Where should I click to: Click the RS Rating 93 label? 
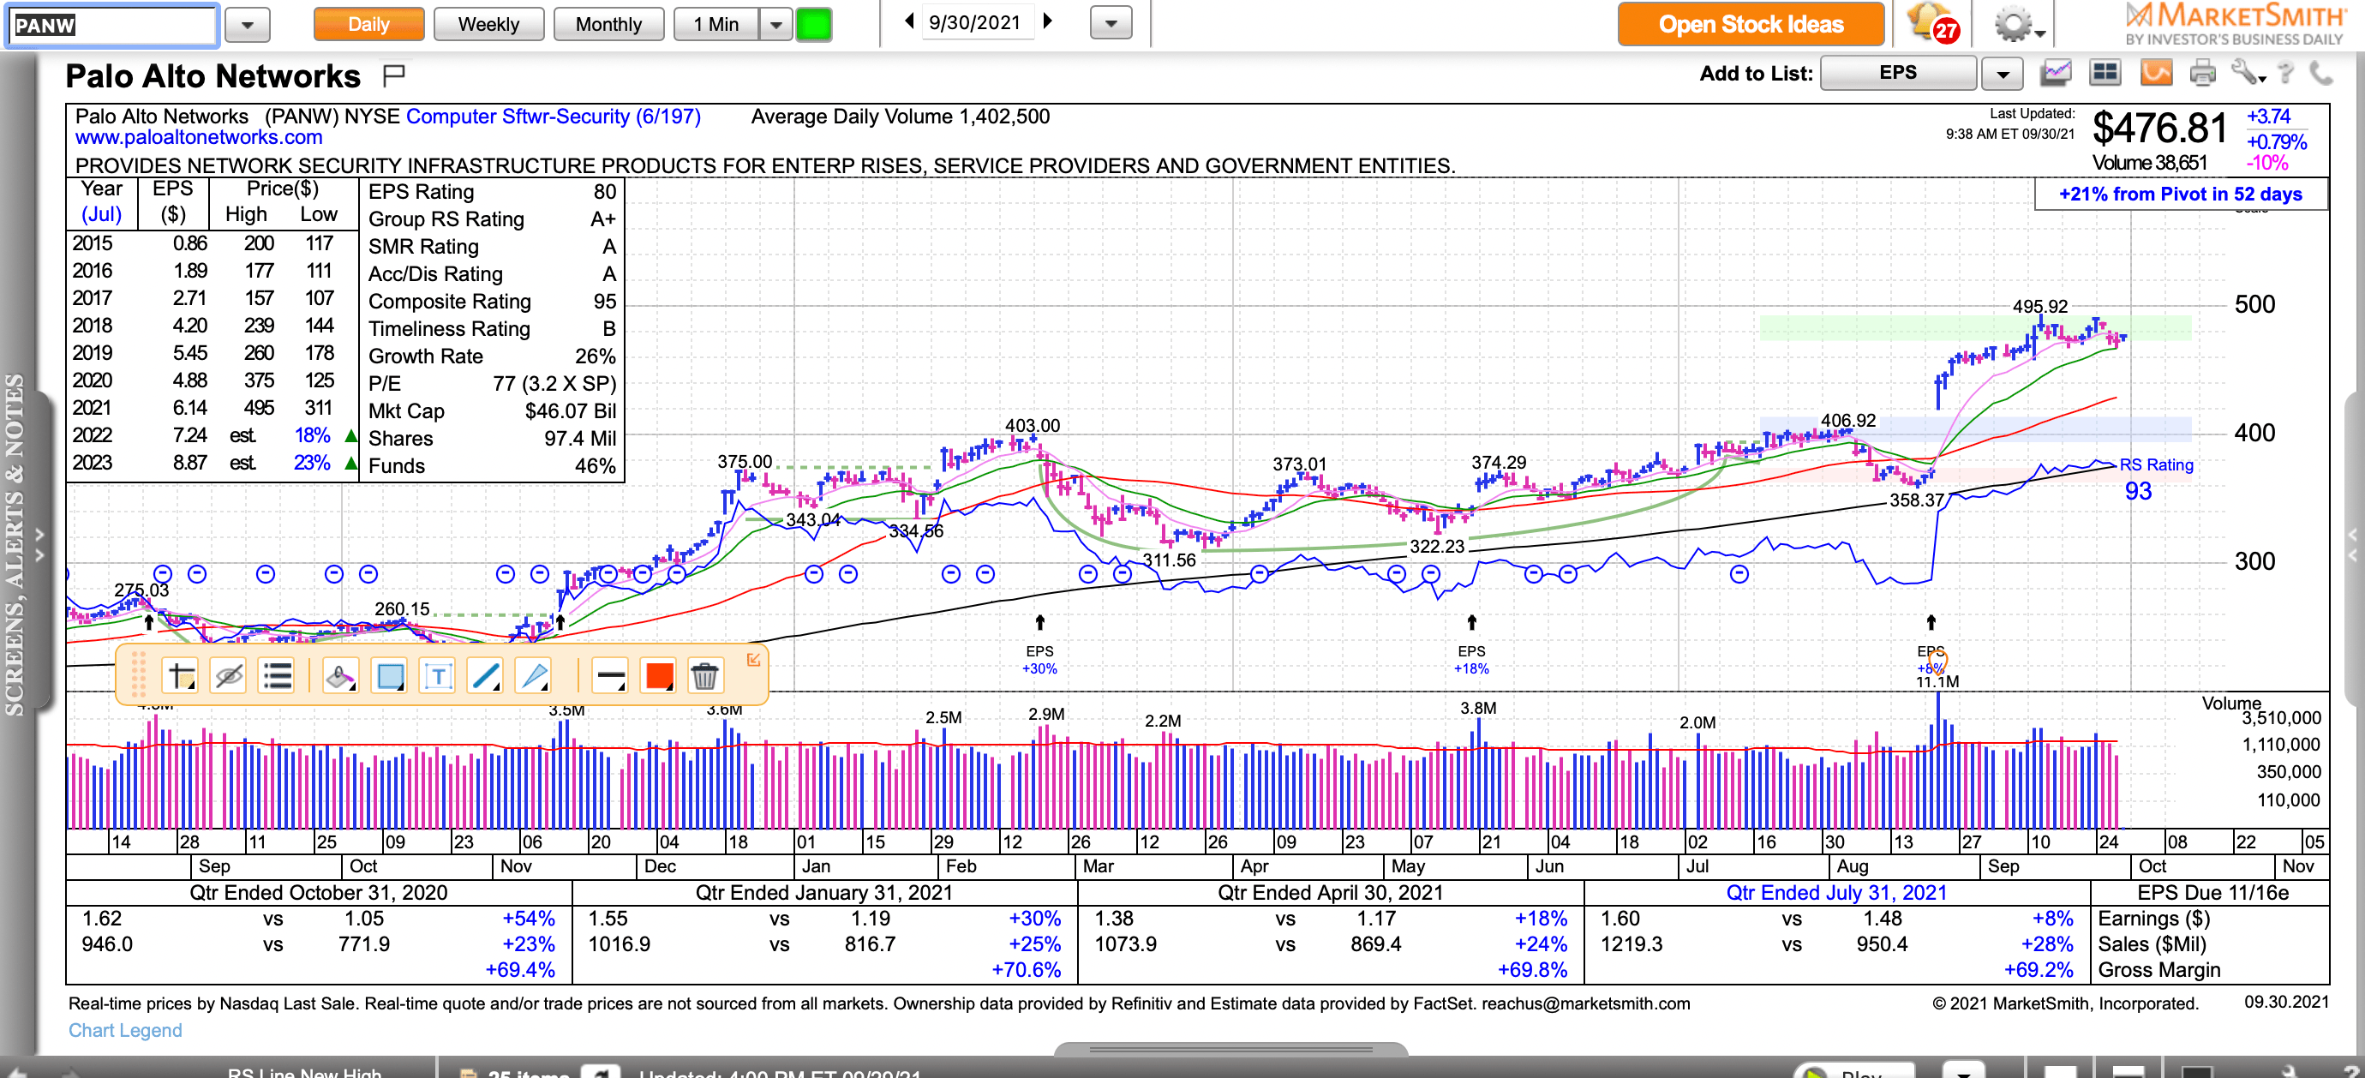[2156, 478]
